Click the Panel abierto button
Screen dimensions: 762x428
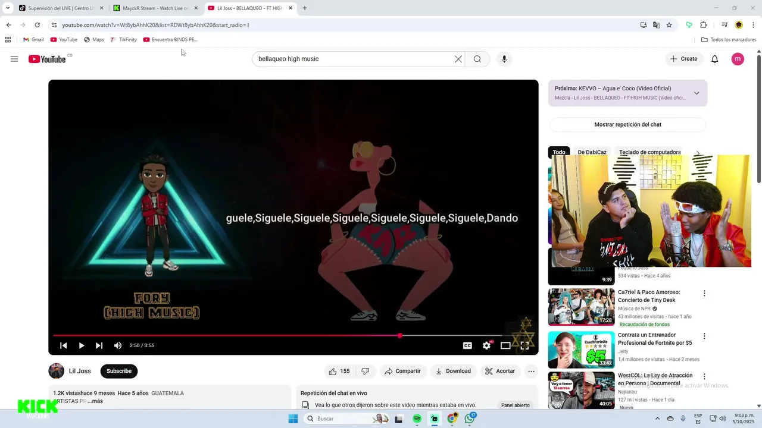[x=516, y=405]
